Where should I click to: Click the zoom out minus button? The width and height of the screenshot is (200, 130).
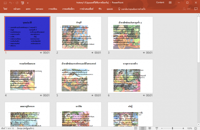coord(162,128)
